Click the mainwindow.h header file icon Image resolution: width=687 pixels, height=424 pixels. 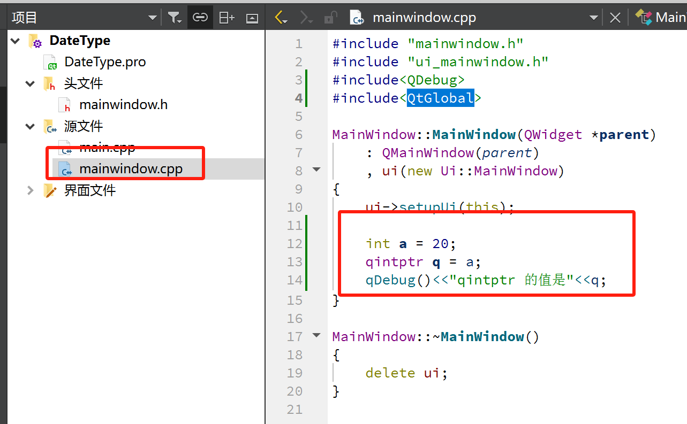click(x=65, y=105)
